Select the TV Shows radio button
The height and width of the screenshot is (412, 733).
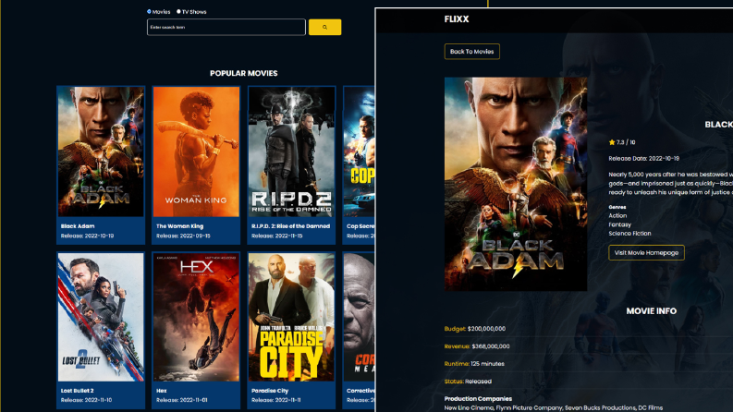coord(178,12)
